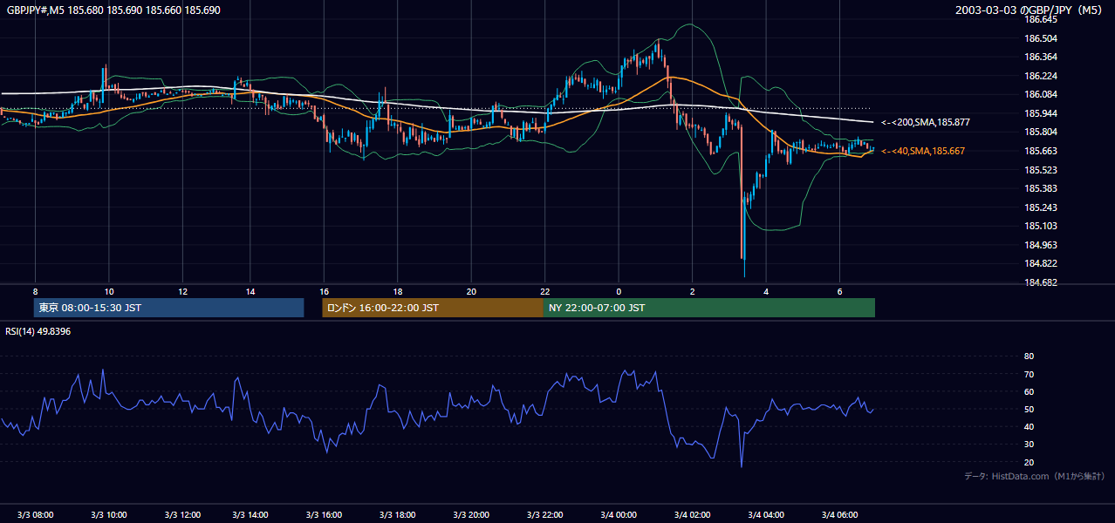The image size is (1115, 523).
Task: Click RSI axis level 70
Action: (1029, 374)
